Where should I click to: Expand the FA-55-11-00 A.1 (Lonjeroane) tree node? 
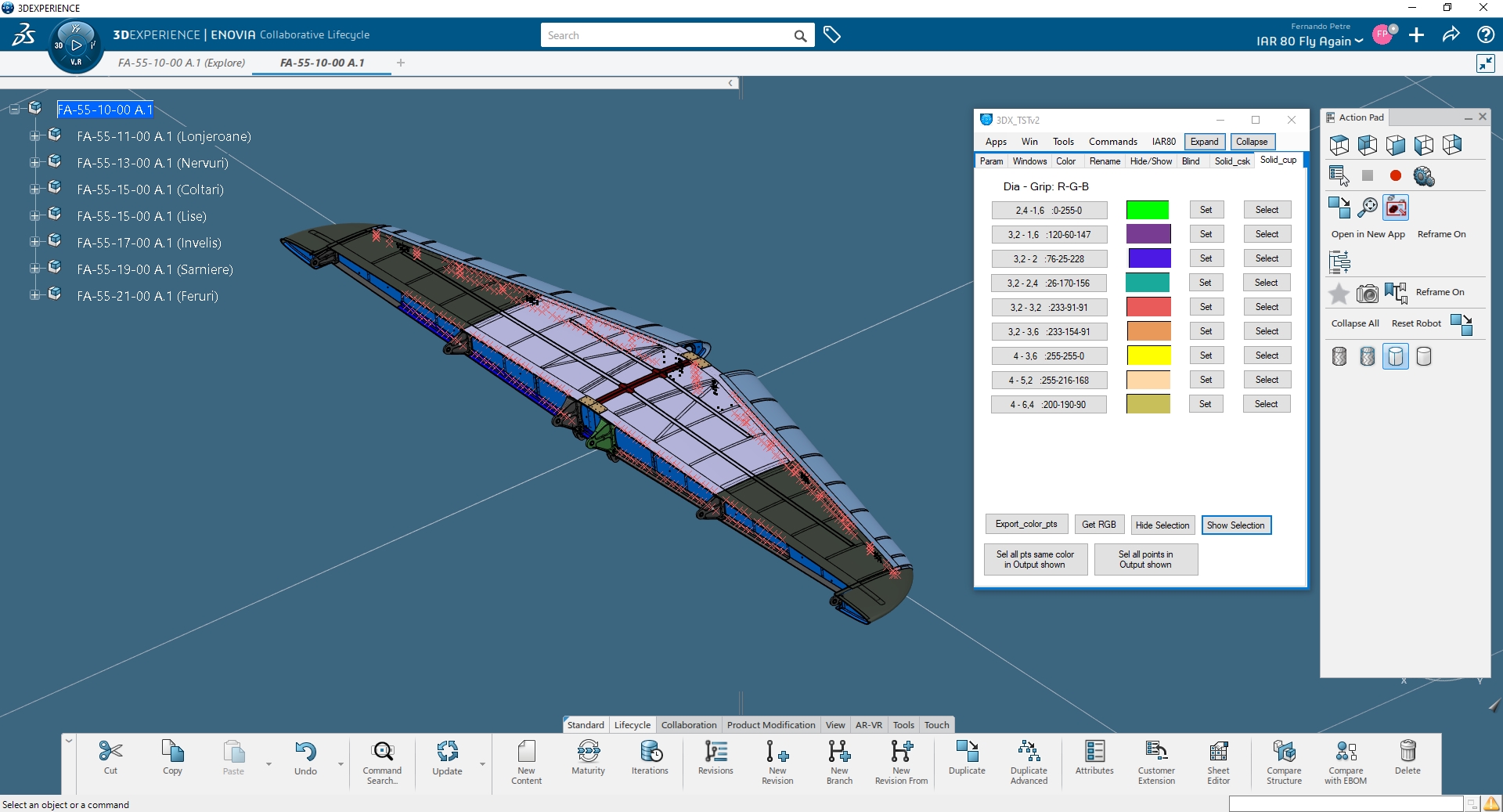point(34,136)
